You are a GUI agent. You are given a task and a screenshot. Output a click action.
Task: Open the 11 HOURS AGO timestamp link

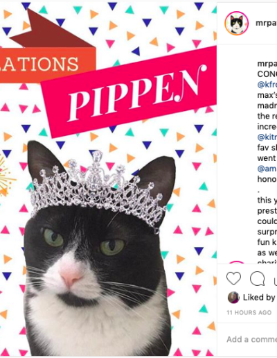tap(249, 313)
